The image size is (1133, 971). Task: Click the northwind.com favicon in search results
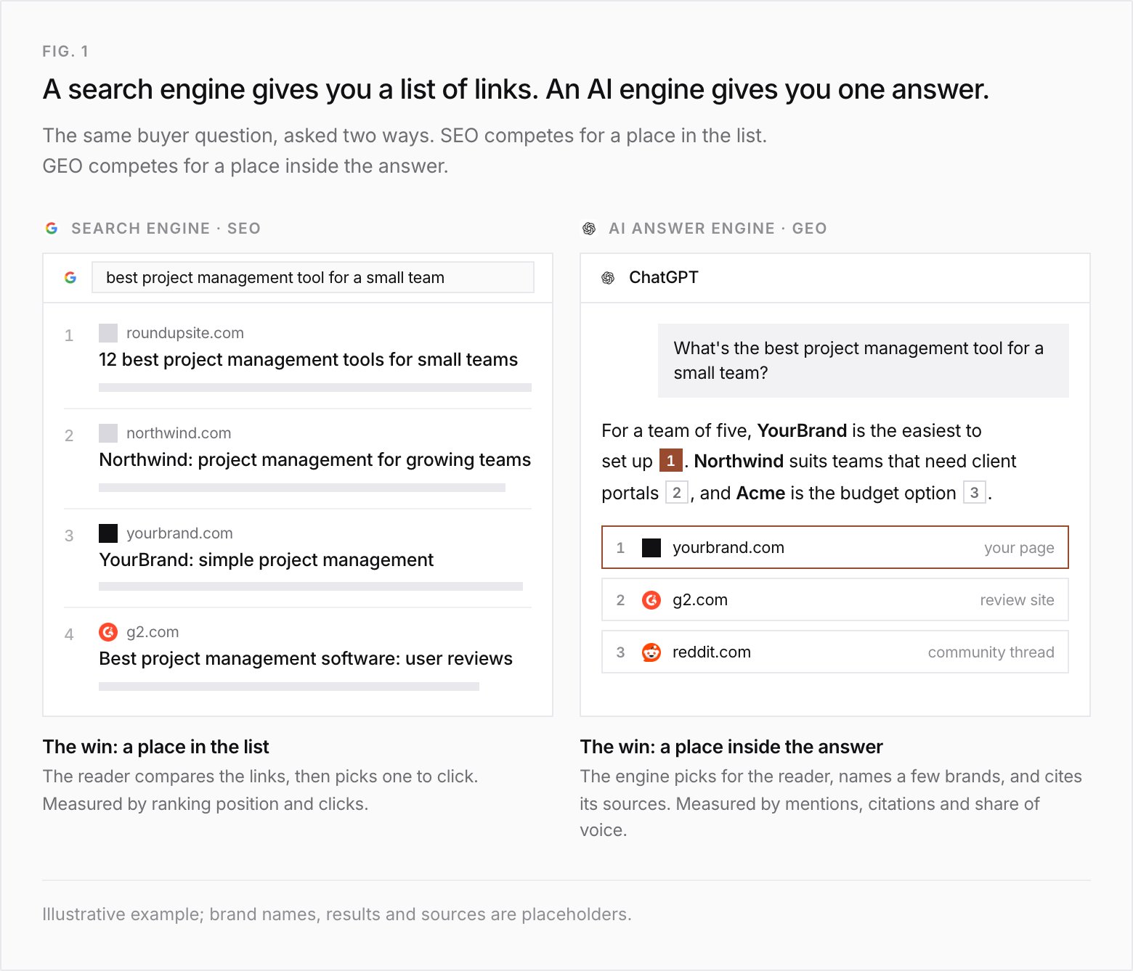pyautogui.click(x=108, y=433)
